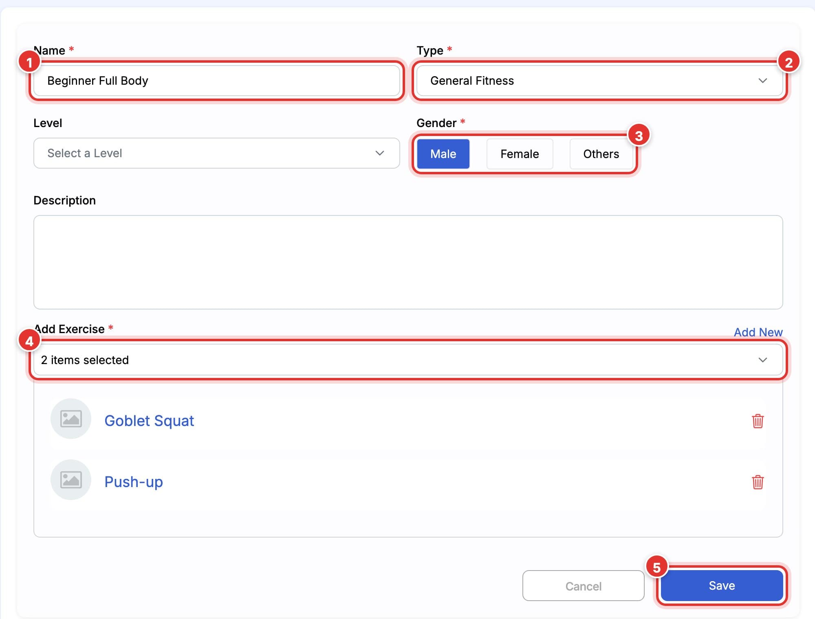Select the Male gender option
Viewport: 815px width, 619px height.
(443, 154)
